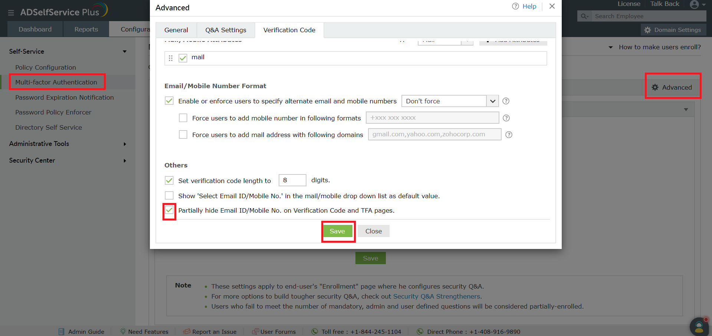Image resolution: width=712 pixels, height=336 pixels.
Task: Click the mobile number format input field
Action: point(432,118)
